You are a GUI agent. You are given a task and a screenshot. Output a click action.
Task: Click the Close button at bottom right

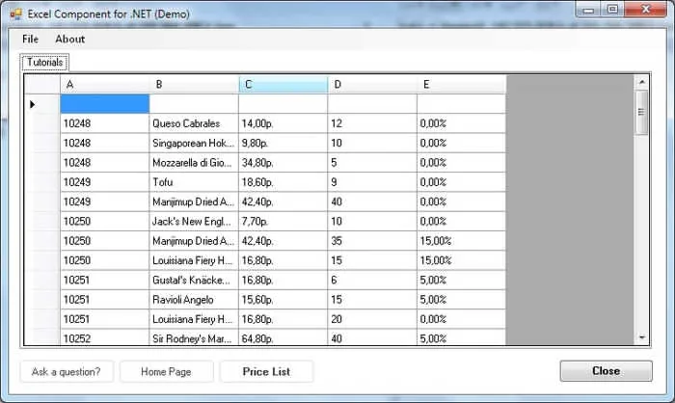607,371
